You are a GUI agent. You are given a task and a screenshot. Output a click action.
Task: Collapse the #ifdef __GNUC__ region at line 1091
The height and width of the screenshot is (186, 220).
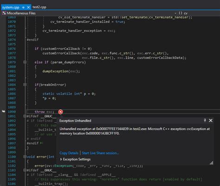tap(25, 116)
